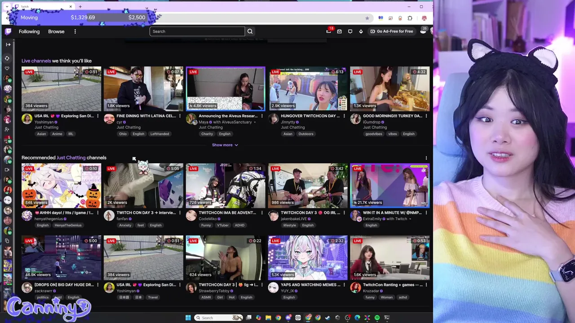This screenshot has width=575, height=323.
Task: Open options for zackrawrr DROPS ON stream
Action: pyautogui.click(x=97, y=285)
